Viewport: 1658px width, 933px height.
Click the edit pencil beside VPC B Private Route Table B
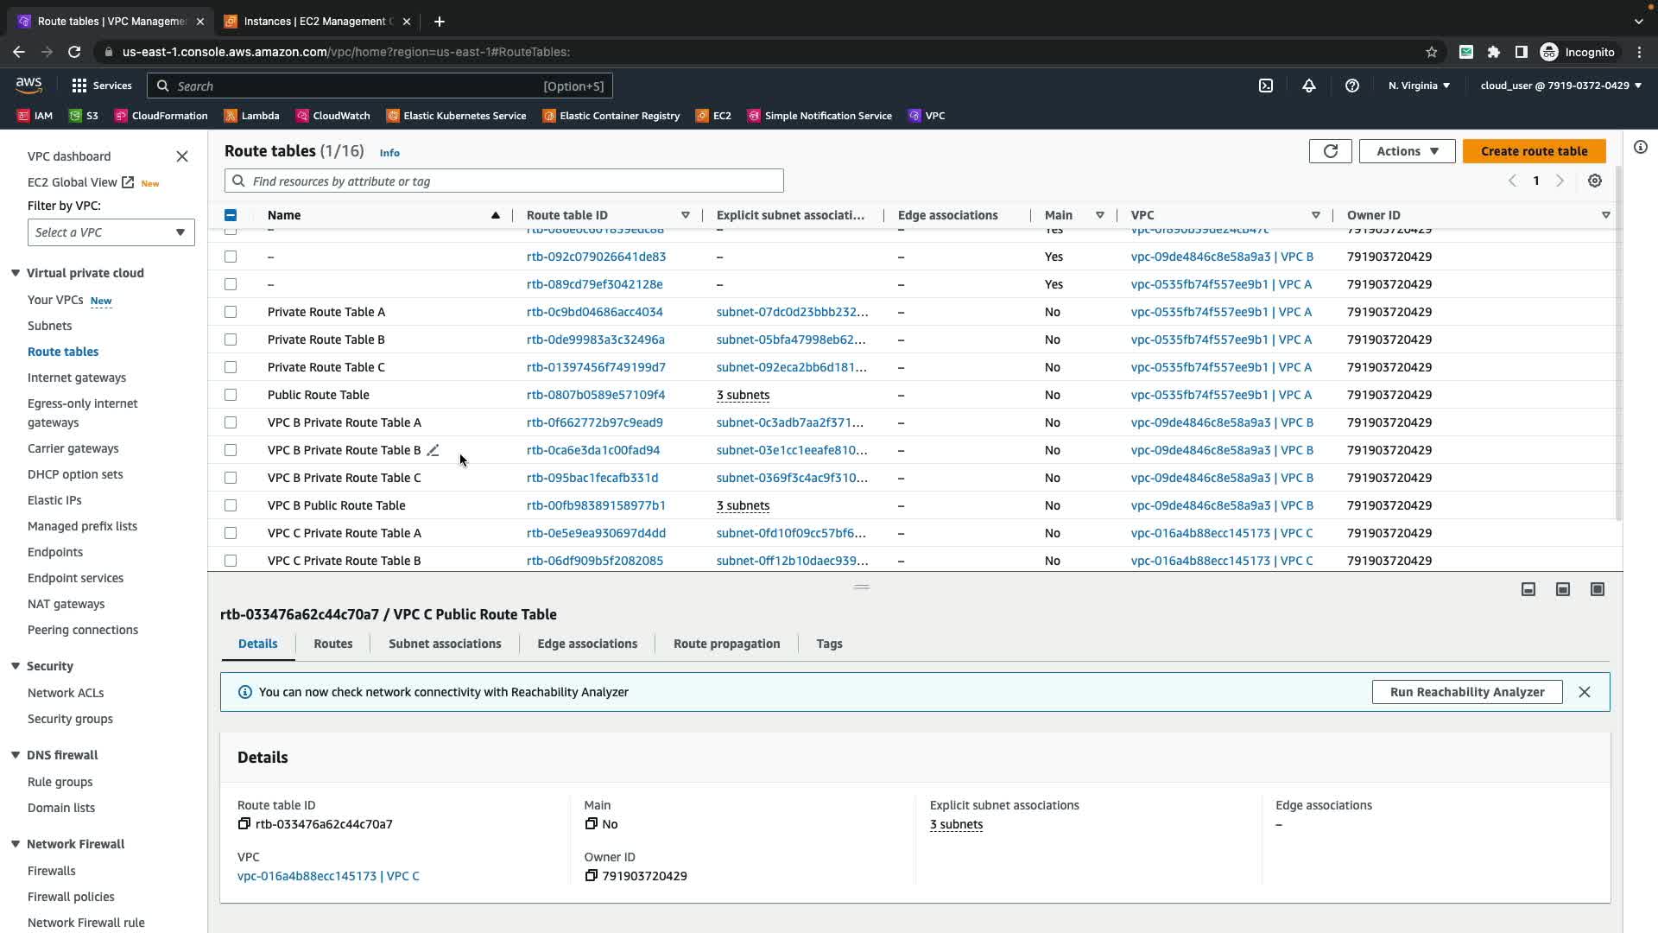point(433,450)
